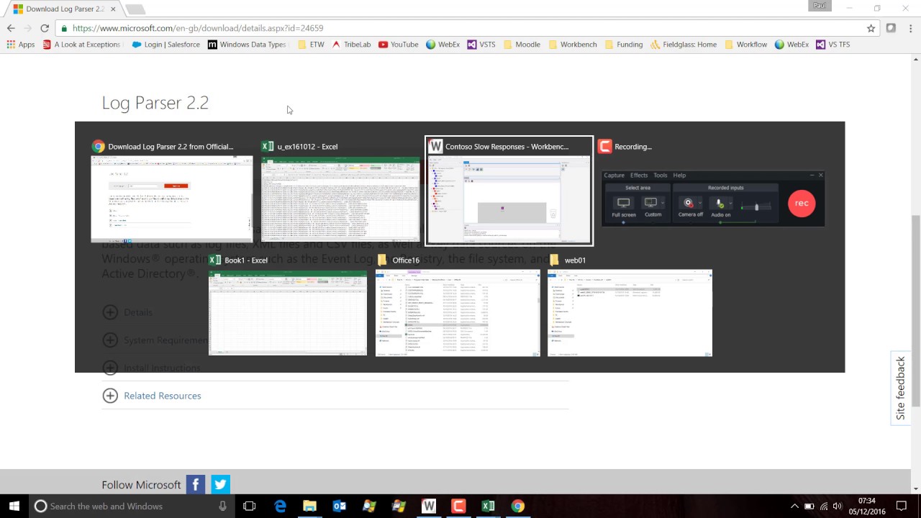Open the Microsoft Twitter page icon

(x=220, y=484)
